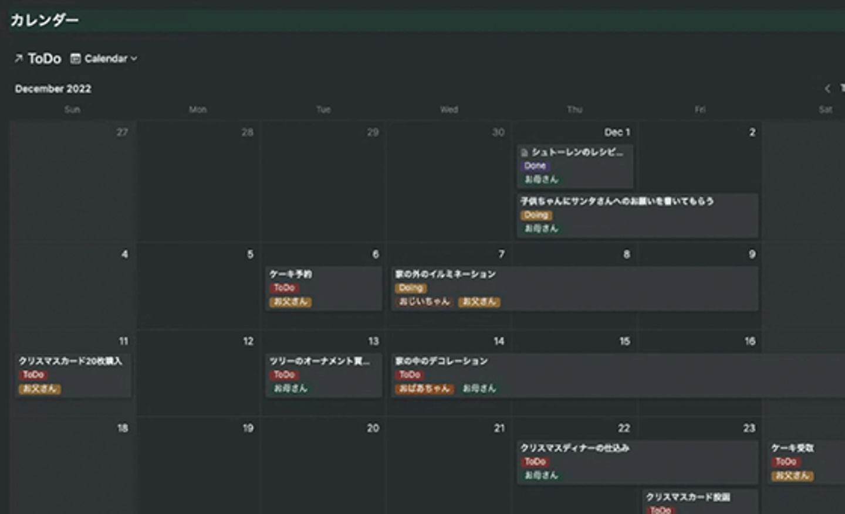Go to previous month using left arrow
The width and height of the screenshot is (845, 514).
(x=827, y=88)
